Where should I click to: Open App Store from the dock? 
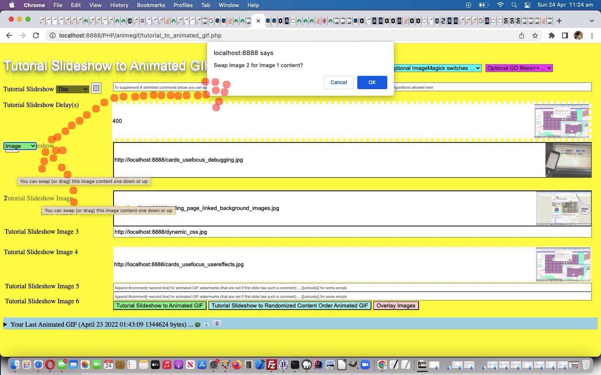coord(202,365)
